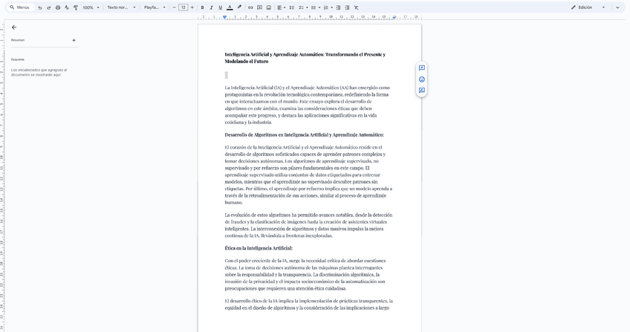The width and height of the screenshot is (630, 332).
Task: Open the Playfair font dropdown
Action: (x=155, y=7)
